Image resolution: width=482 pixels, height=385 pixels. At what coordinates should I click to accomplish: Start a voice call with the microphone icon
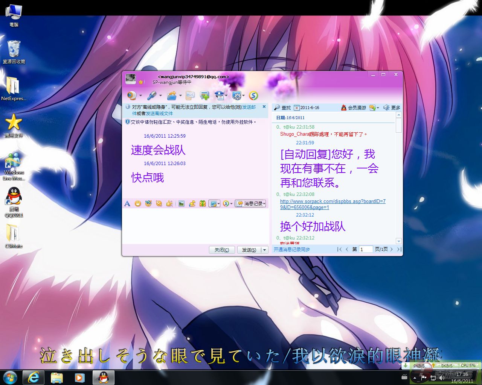tap(152, 95)
